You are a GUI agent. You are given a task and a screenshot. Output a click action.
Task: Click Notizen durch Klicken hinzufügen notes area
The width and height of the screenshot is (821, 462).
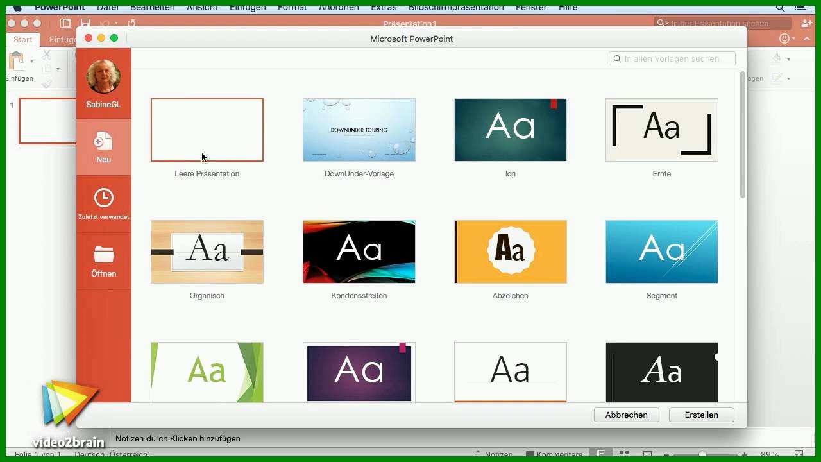(178, 439)
